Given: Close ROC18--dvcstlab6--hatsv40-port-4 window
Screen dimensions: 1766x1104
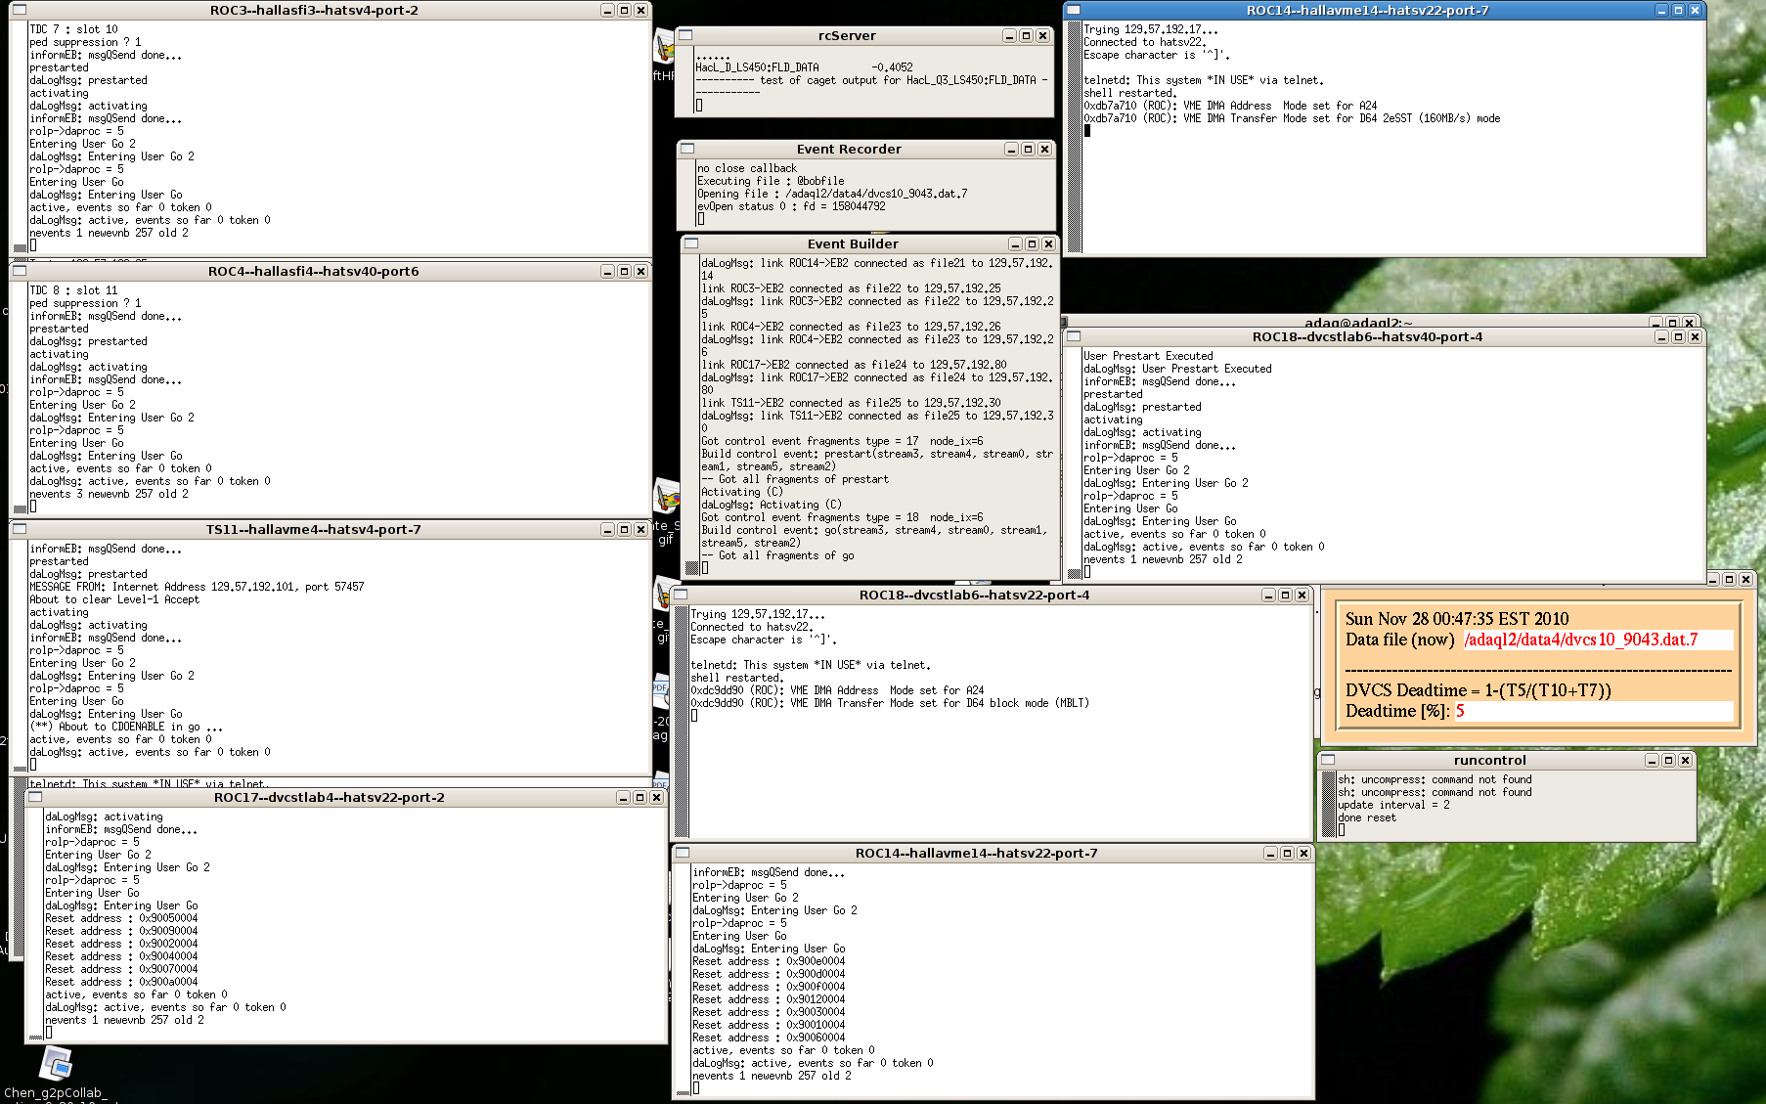Looking at the screenshot, I should [x=1695, y=337].
